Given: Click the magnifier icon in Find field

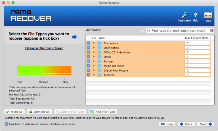Looking at the screenshot, I should click(x=149, y=30).
